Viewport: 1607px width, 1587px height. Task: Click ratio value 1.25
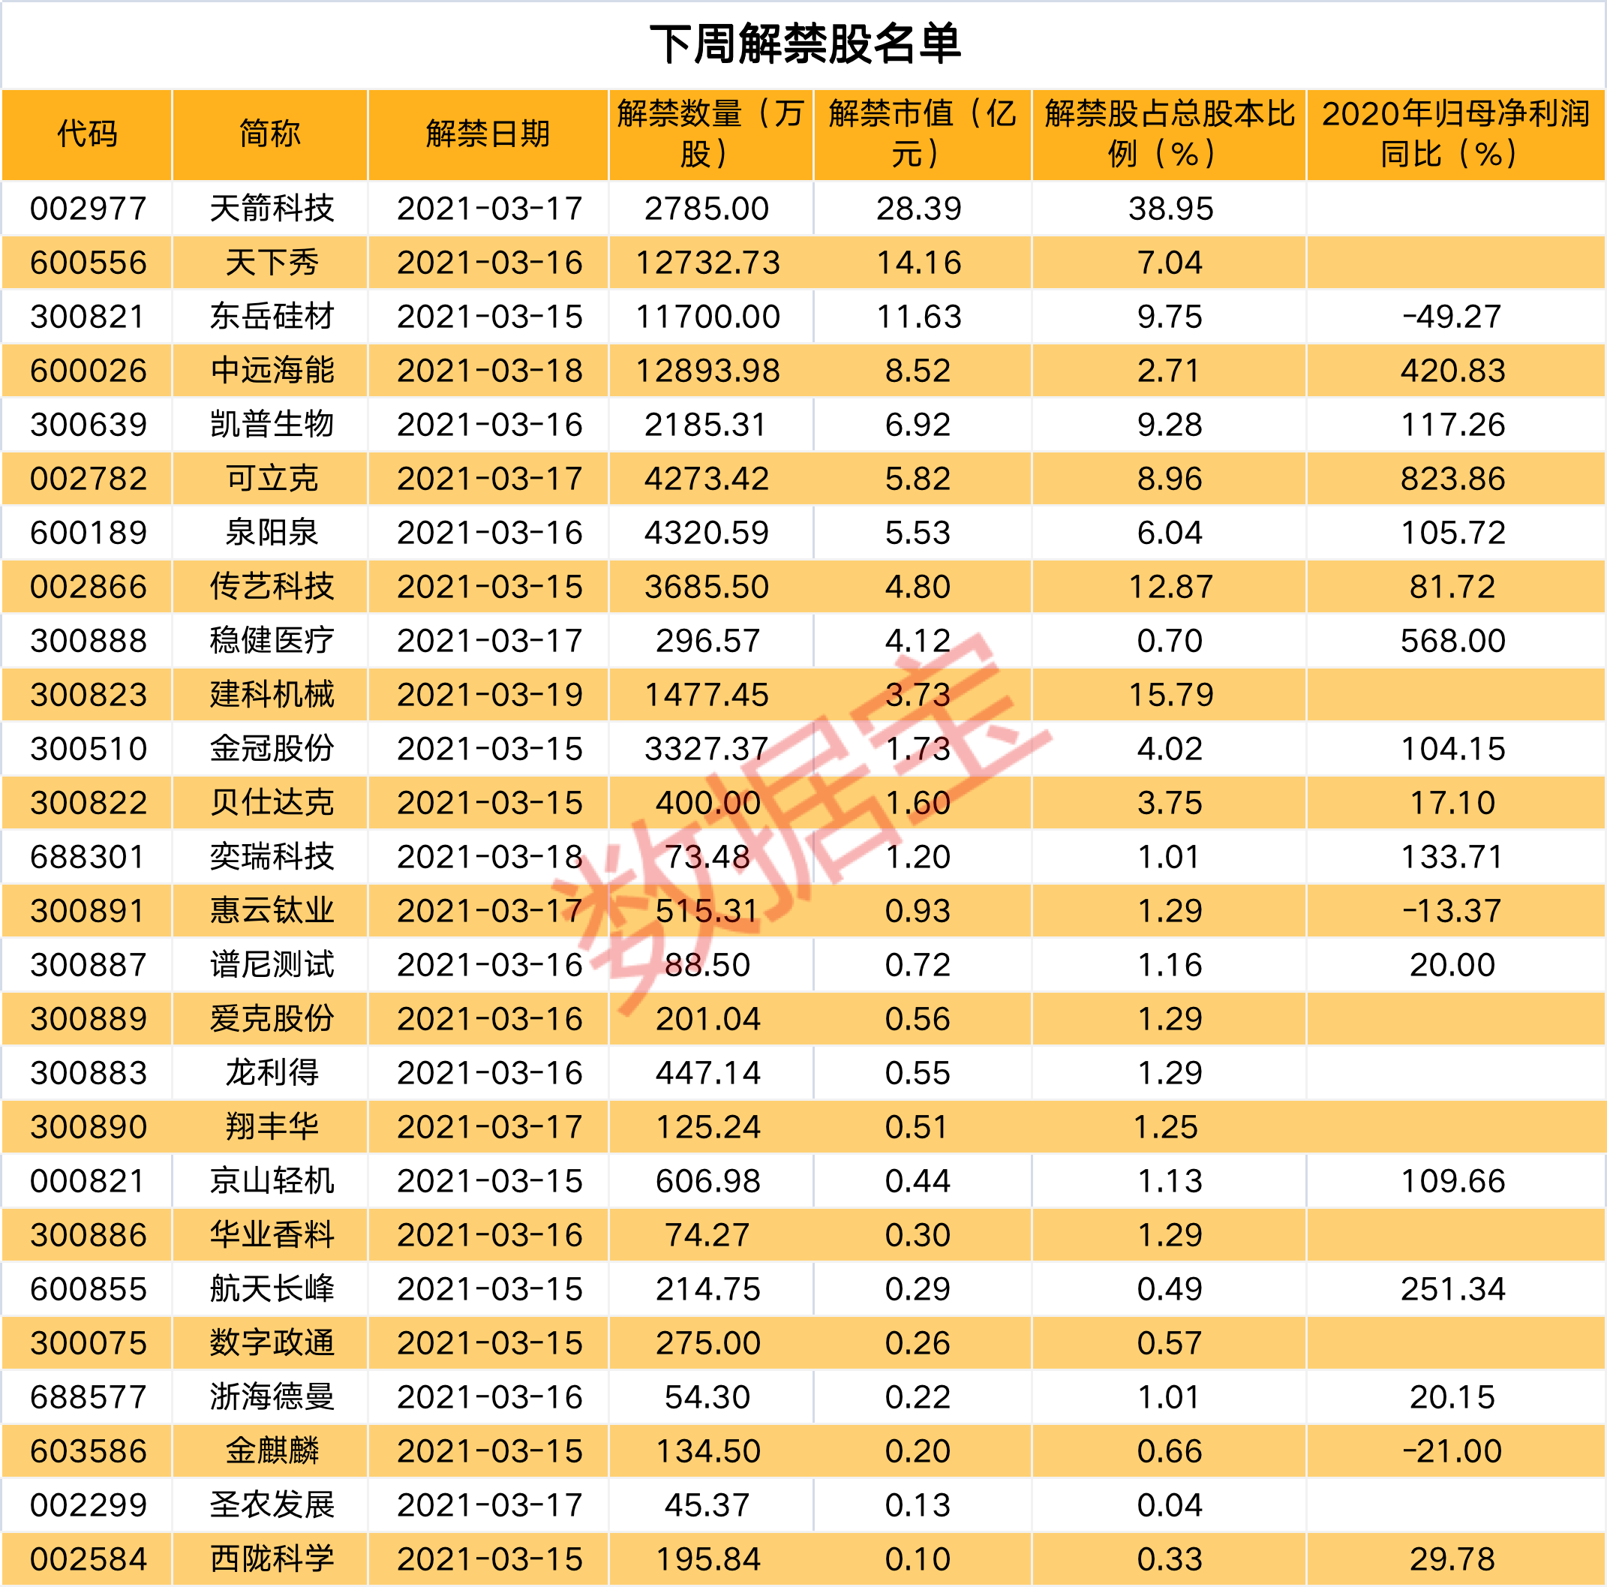tap(1165, 1127)
